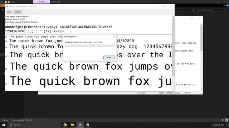229x128 pixels.
Task: Open File Explorer help icon
Action: click(x=228, y=5)
